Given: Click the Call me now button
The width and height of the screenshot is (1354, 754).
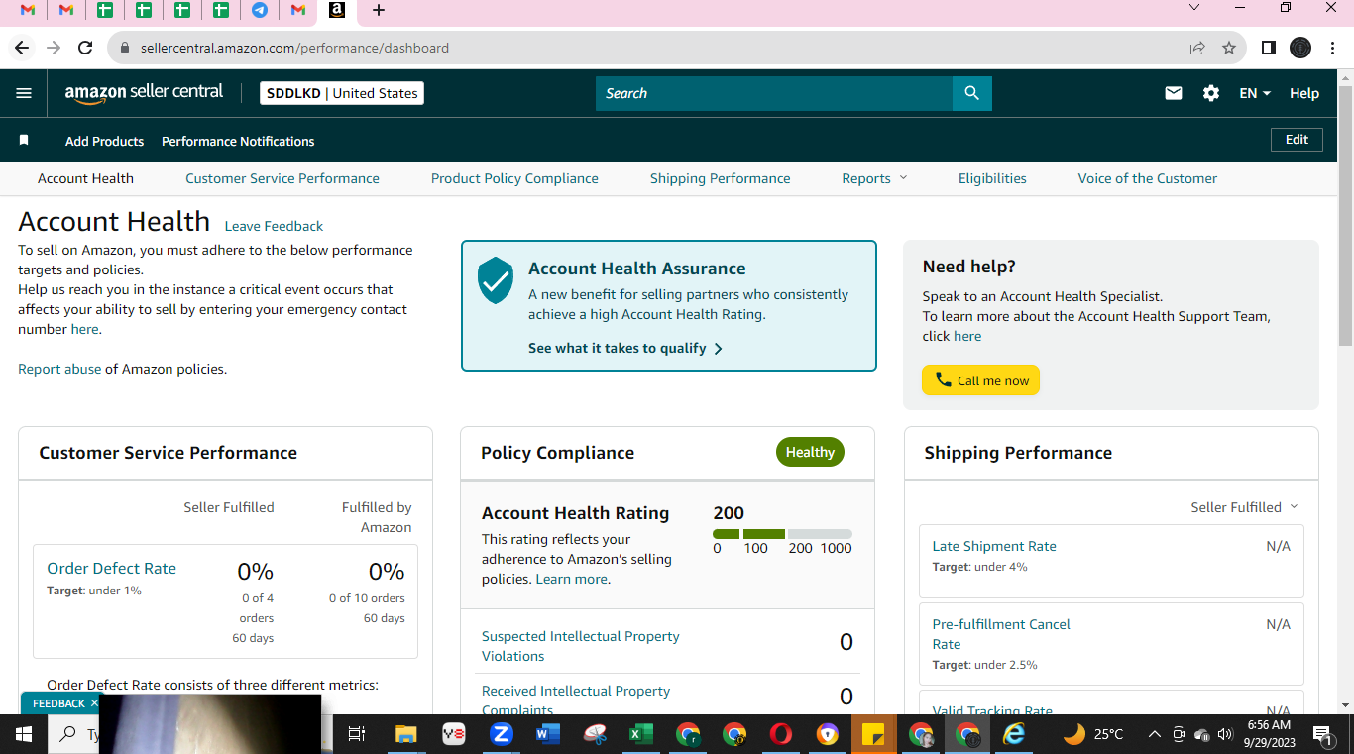Looking at the screenshot, I should coord(980,380).
